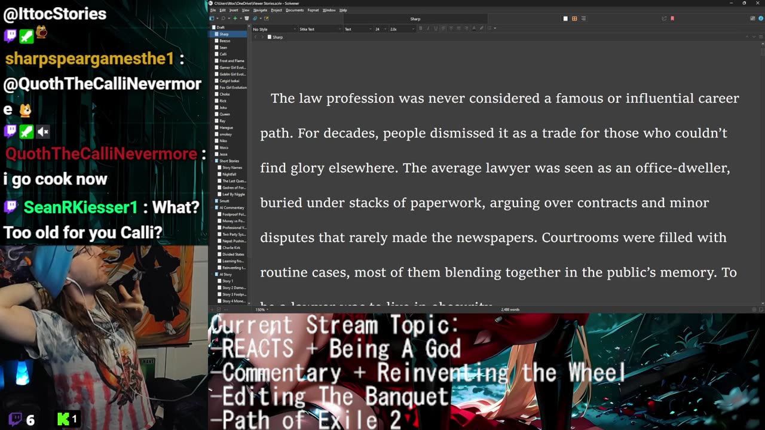Open the Scrivener search magnifier tool
The width and height of the screenshot is (765, 430).
[223, 18]
